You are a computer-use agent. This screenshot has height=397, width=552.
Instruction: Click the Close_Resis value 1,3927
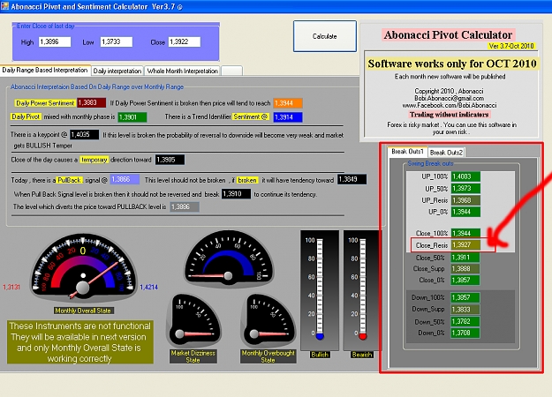[465, 244]
